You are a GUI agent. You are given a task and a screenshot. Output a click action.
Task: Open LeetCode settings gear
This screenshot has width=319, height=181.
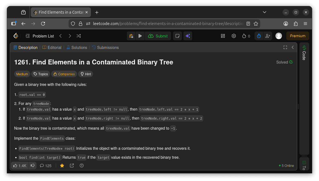234,36
